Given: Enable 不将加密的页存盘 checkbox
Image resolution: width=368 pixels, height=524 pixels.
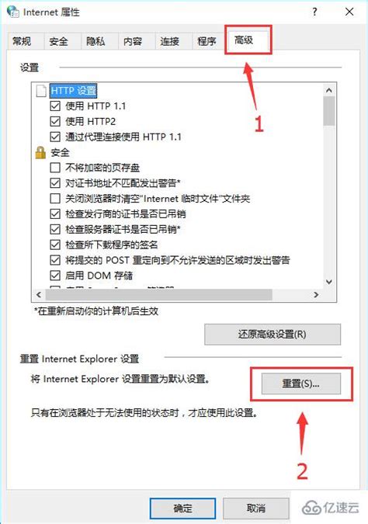Looking at the screenshot, I should pyautogui.click(x=55, y=168).
